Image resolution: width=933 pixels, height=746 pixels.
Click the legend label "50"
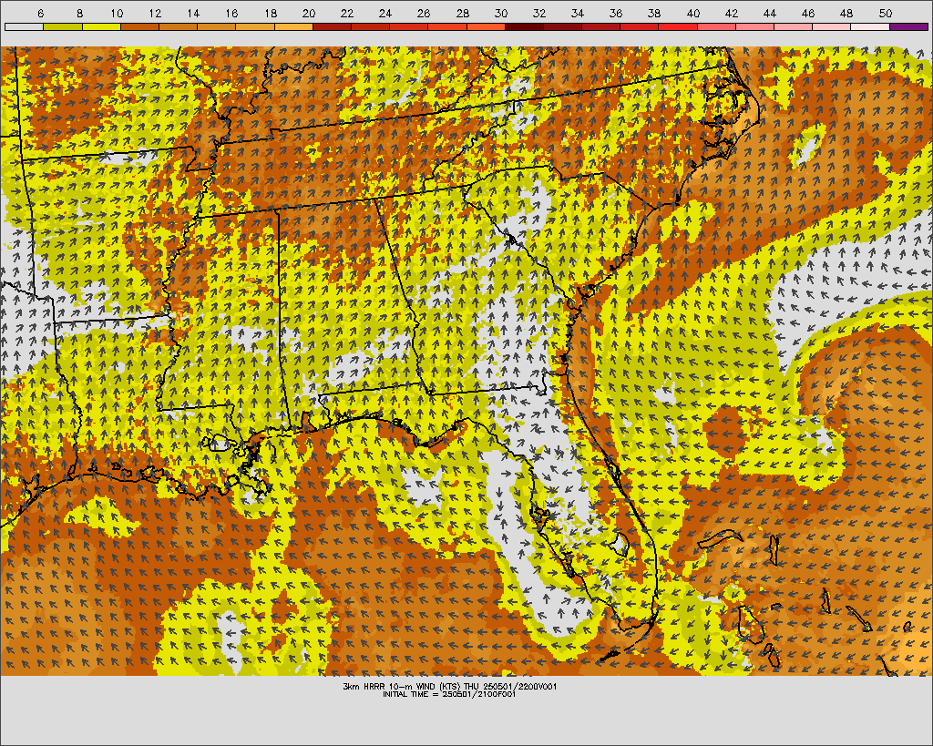click(886, 13)
